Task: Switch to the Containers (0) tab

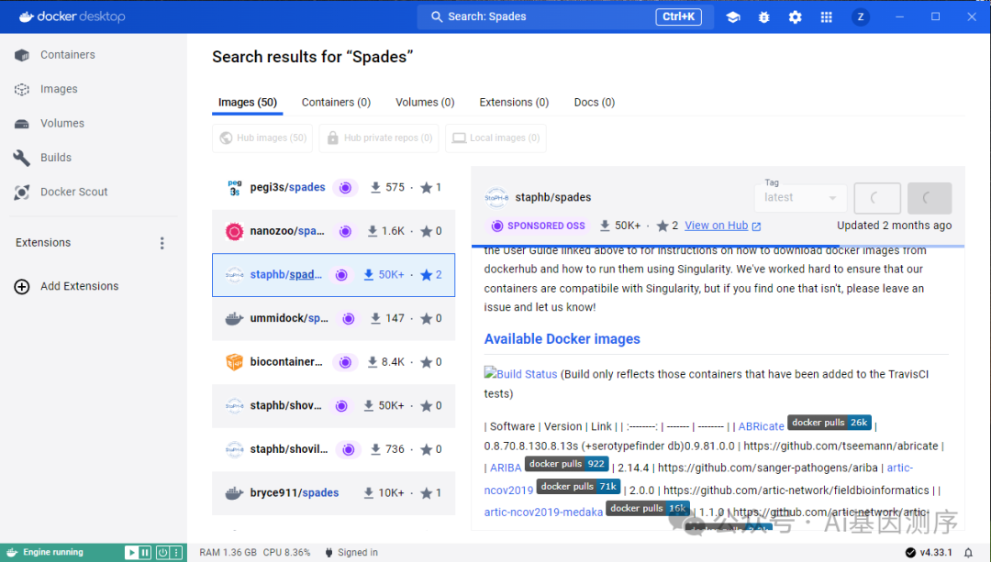Action: point(336,102)
